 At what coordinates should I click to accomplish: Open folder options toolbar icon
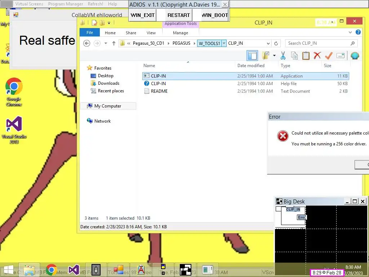coord(266,56)
